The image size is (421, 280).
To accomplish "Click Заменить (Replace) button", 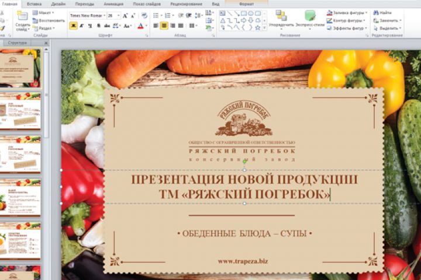I will [x=387, y=20].
